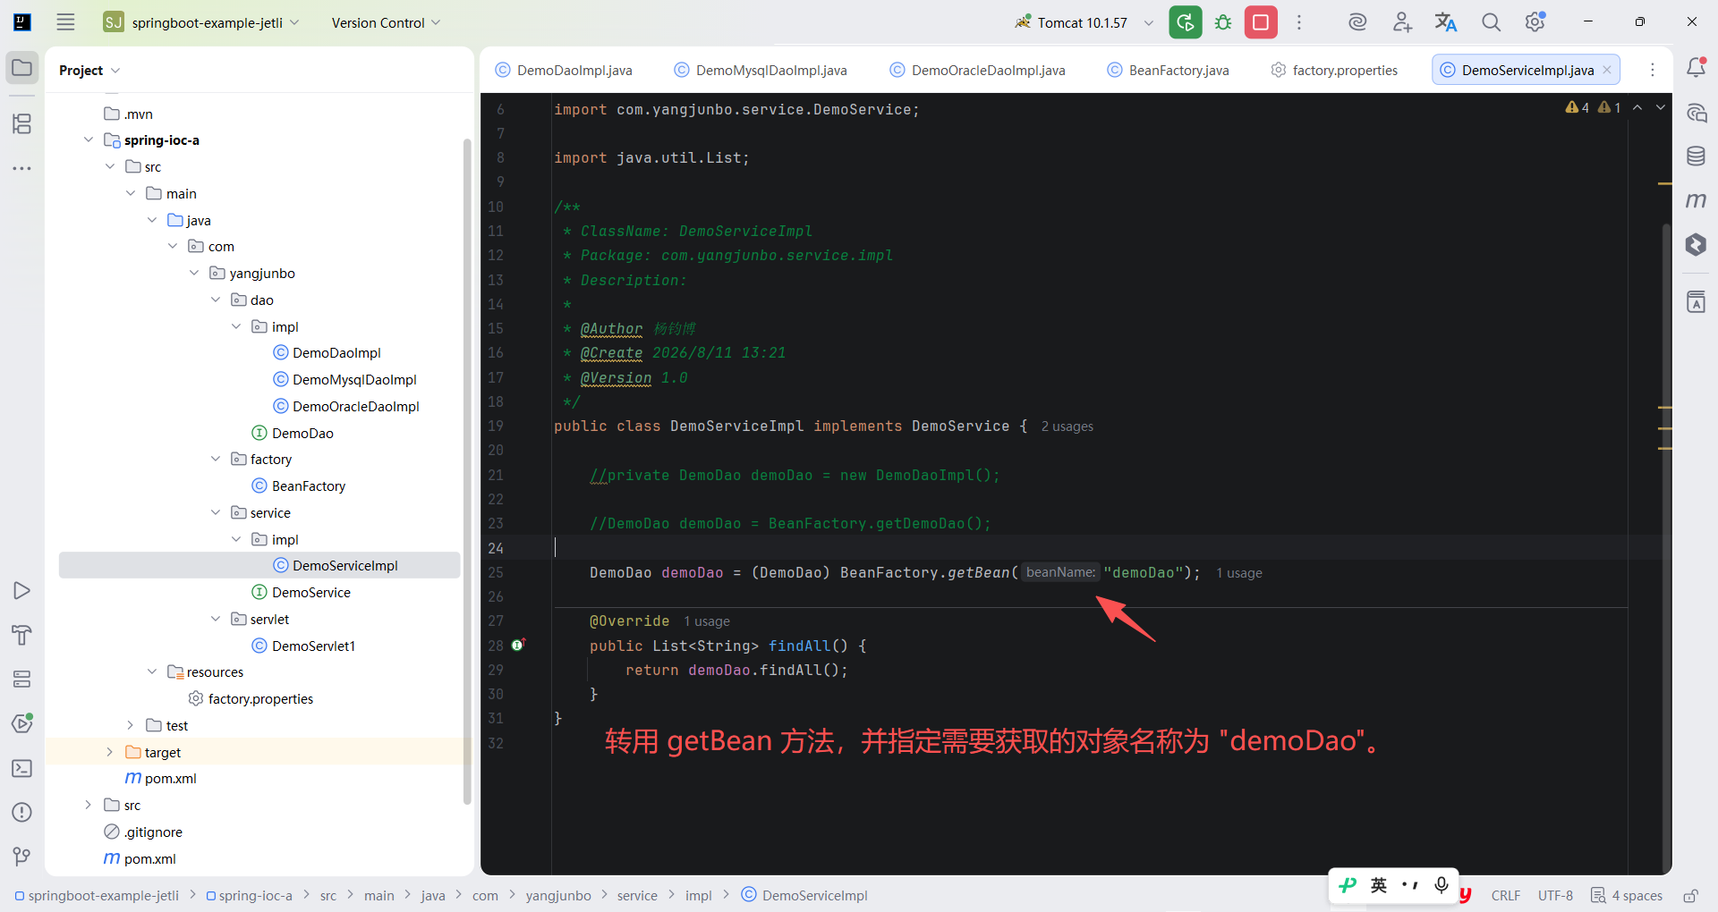Screen dimensions: 1718x912
Task: Click 1 usage hint after @Override
Action: pos(706,621)
